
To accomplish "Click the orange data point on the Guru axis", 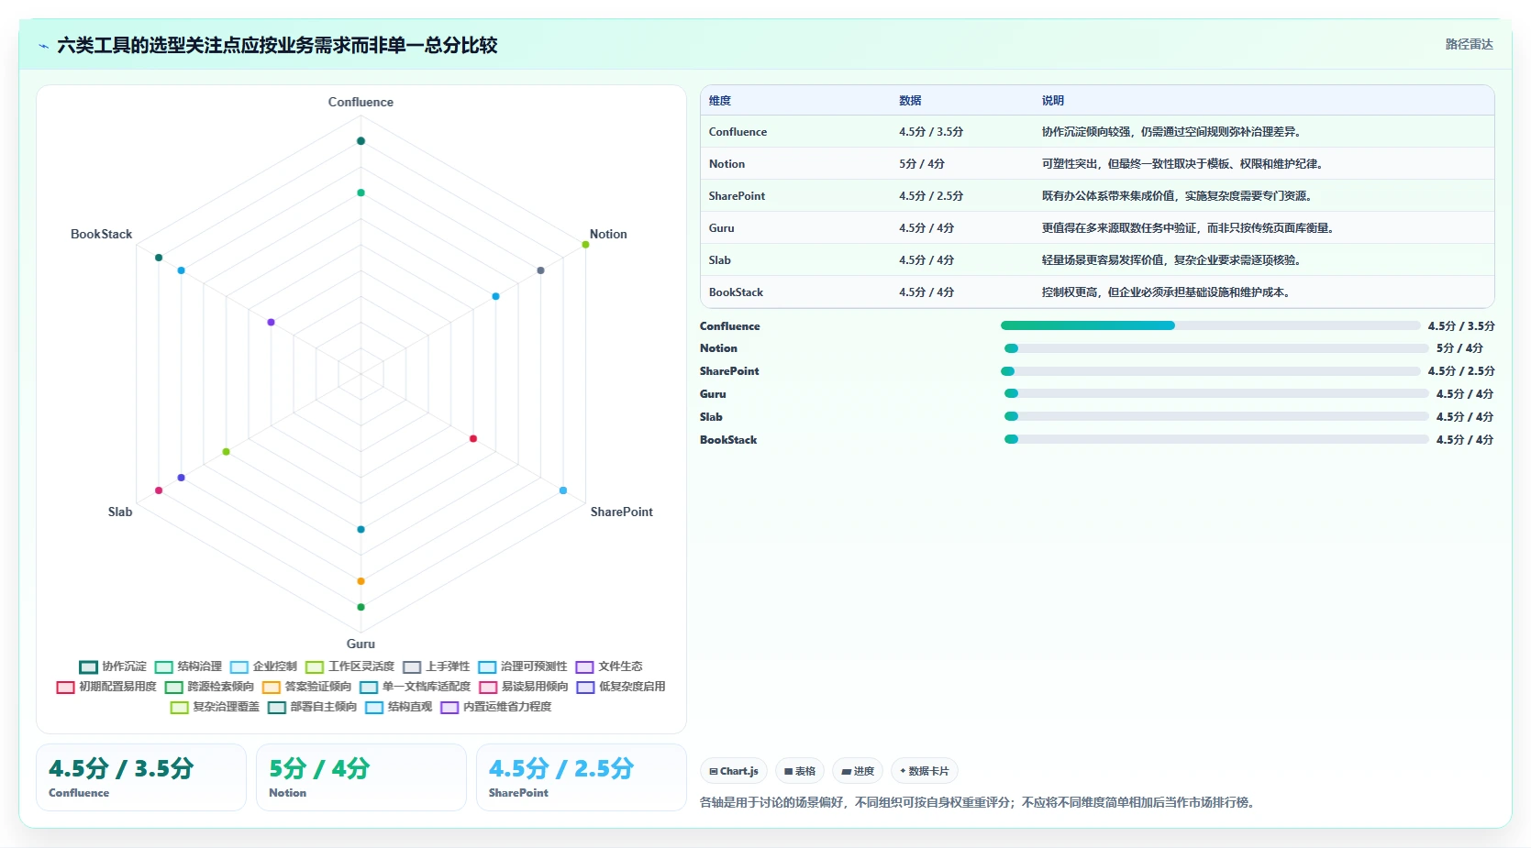I will tap(361, 581).
